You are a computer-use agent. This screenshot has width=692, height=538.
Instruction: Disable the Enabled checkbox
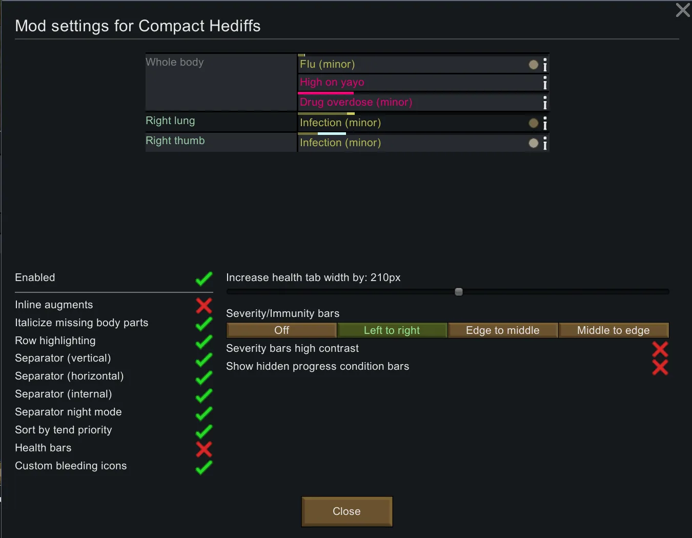coord(203,278)
